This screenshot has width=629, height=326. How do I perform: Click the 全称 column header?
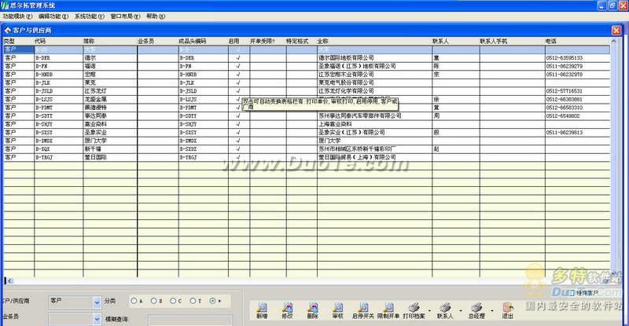coord(322,40)
